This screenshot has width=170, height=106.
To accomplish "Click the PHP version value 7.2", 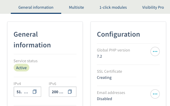I will coord(100,56).
